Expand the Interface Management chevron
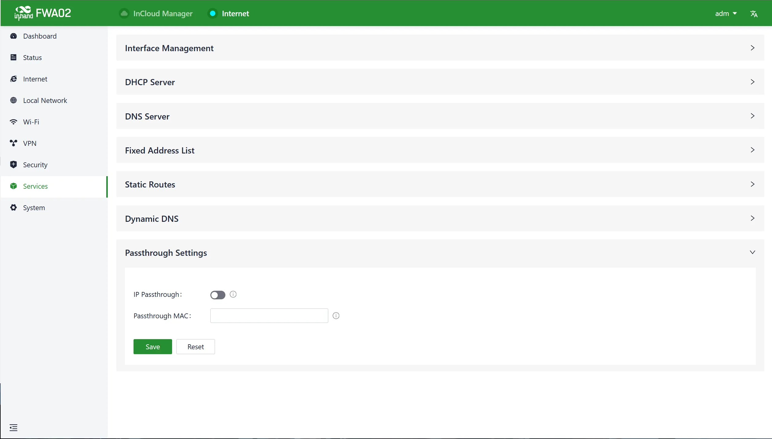 (752, 48)
